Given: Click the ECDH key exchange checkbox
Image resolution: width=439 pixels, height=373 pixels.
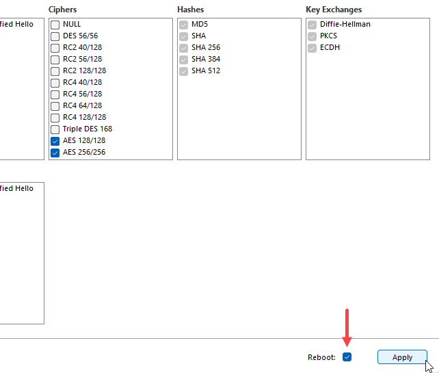Looking at the screenshot, I should [312, 47].
